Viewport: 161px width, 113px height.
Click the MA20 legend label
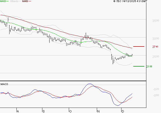click(x=3, y=1)
